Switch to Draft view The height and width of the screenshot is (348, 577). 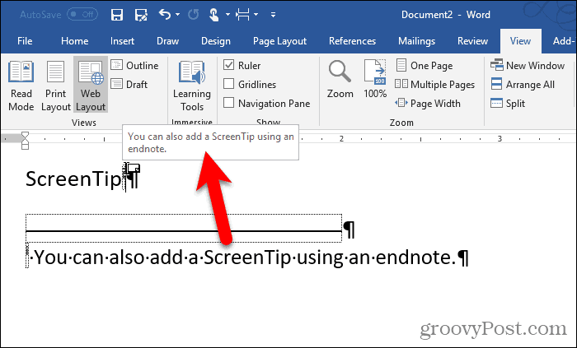tap(129, 85)
